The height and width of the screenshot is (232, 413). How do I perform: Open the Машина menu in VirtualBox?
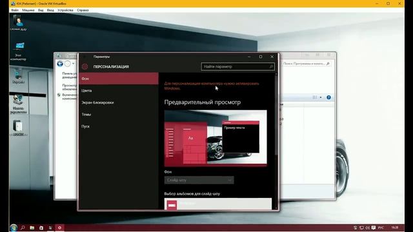pyautogui.click(x=28, y=10)
